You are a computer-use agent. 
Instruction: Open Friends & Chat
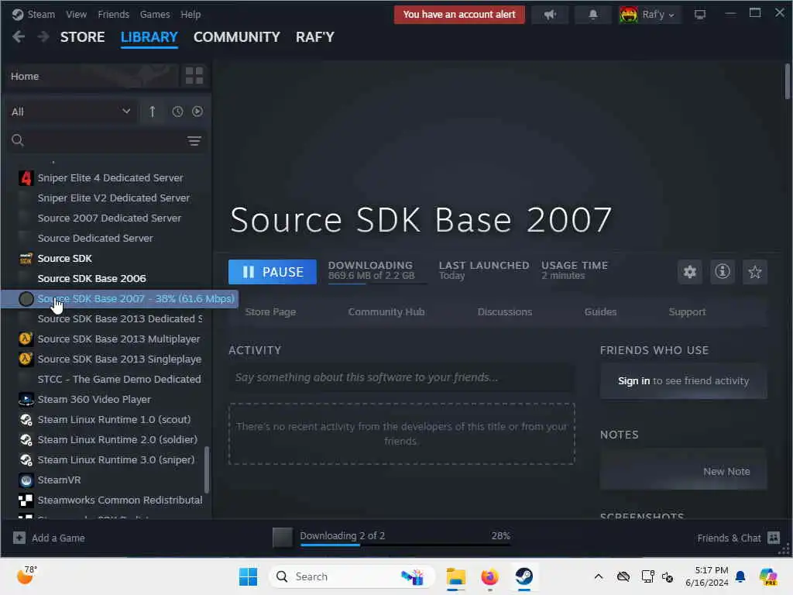click(x=738, y=538)
